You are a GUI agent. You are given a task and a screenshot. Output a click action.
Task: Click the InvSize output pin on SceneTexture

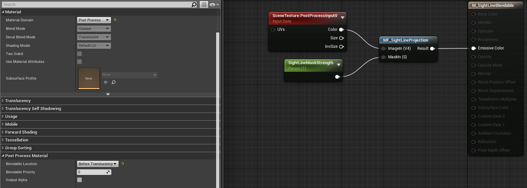[x=341, y=47]
